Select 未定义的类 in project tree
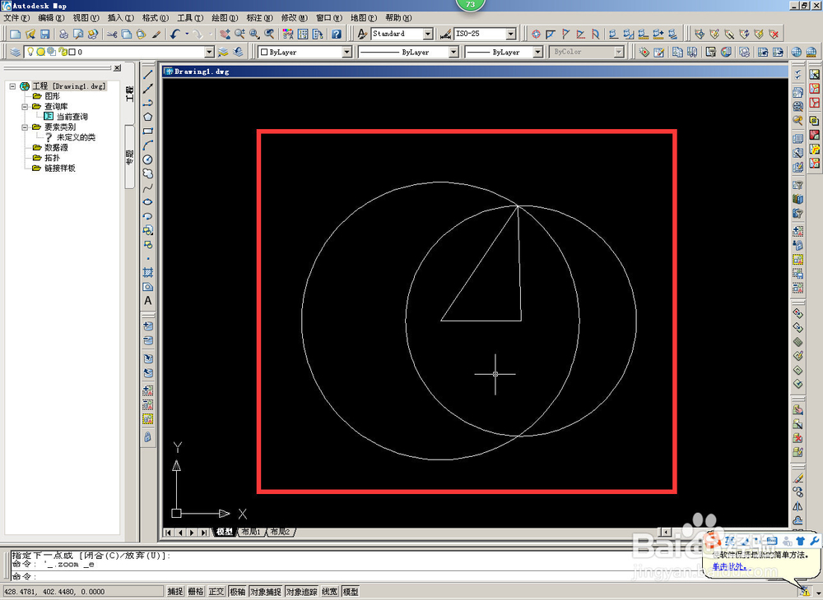 click(x=76, y=137)
